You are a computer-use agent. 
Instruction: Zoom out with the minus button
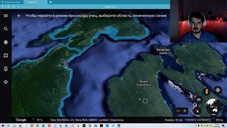coord(178,111)
